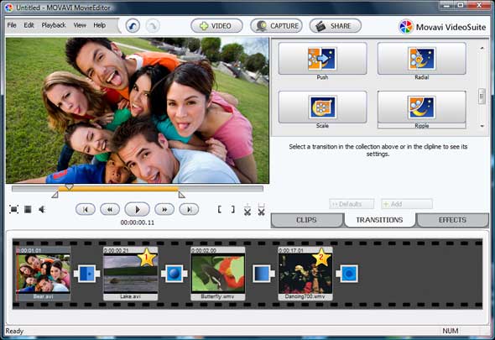Click the orange selected range bar
The height and width of the screenshot is (340, 495).
point(118,189)
